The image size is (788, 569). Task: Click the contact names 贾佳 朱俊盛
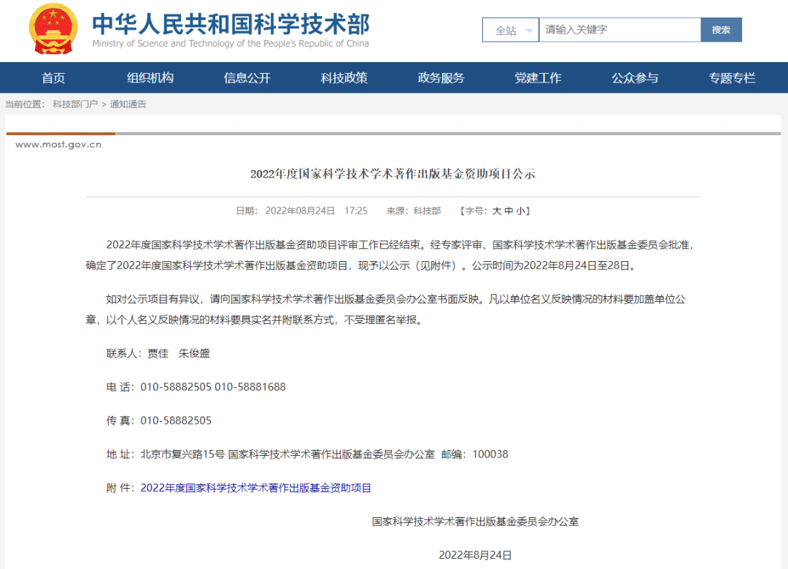point(179,353)
